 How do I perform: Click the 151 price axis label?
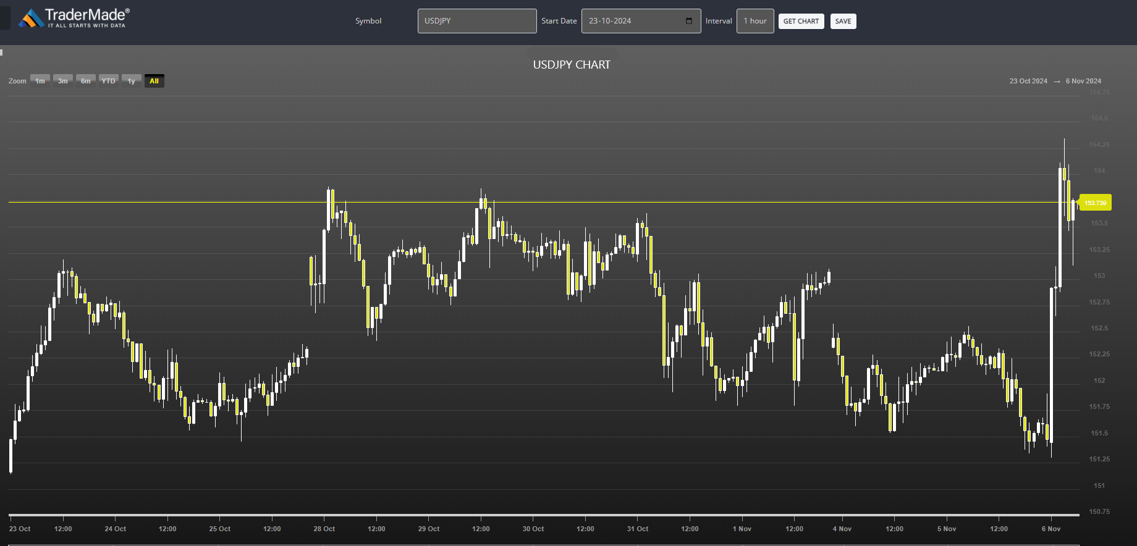click(x=1099, y=485)
